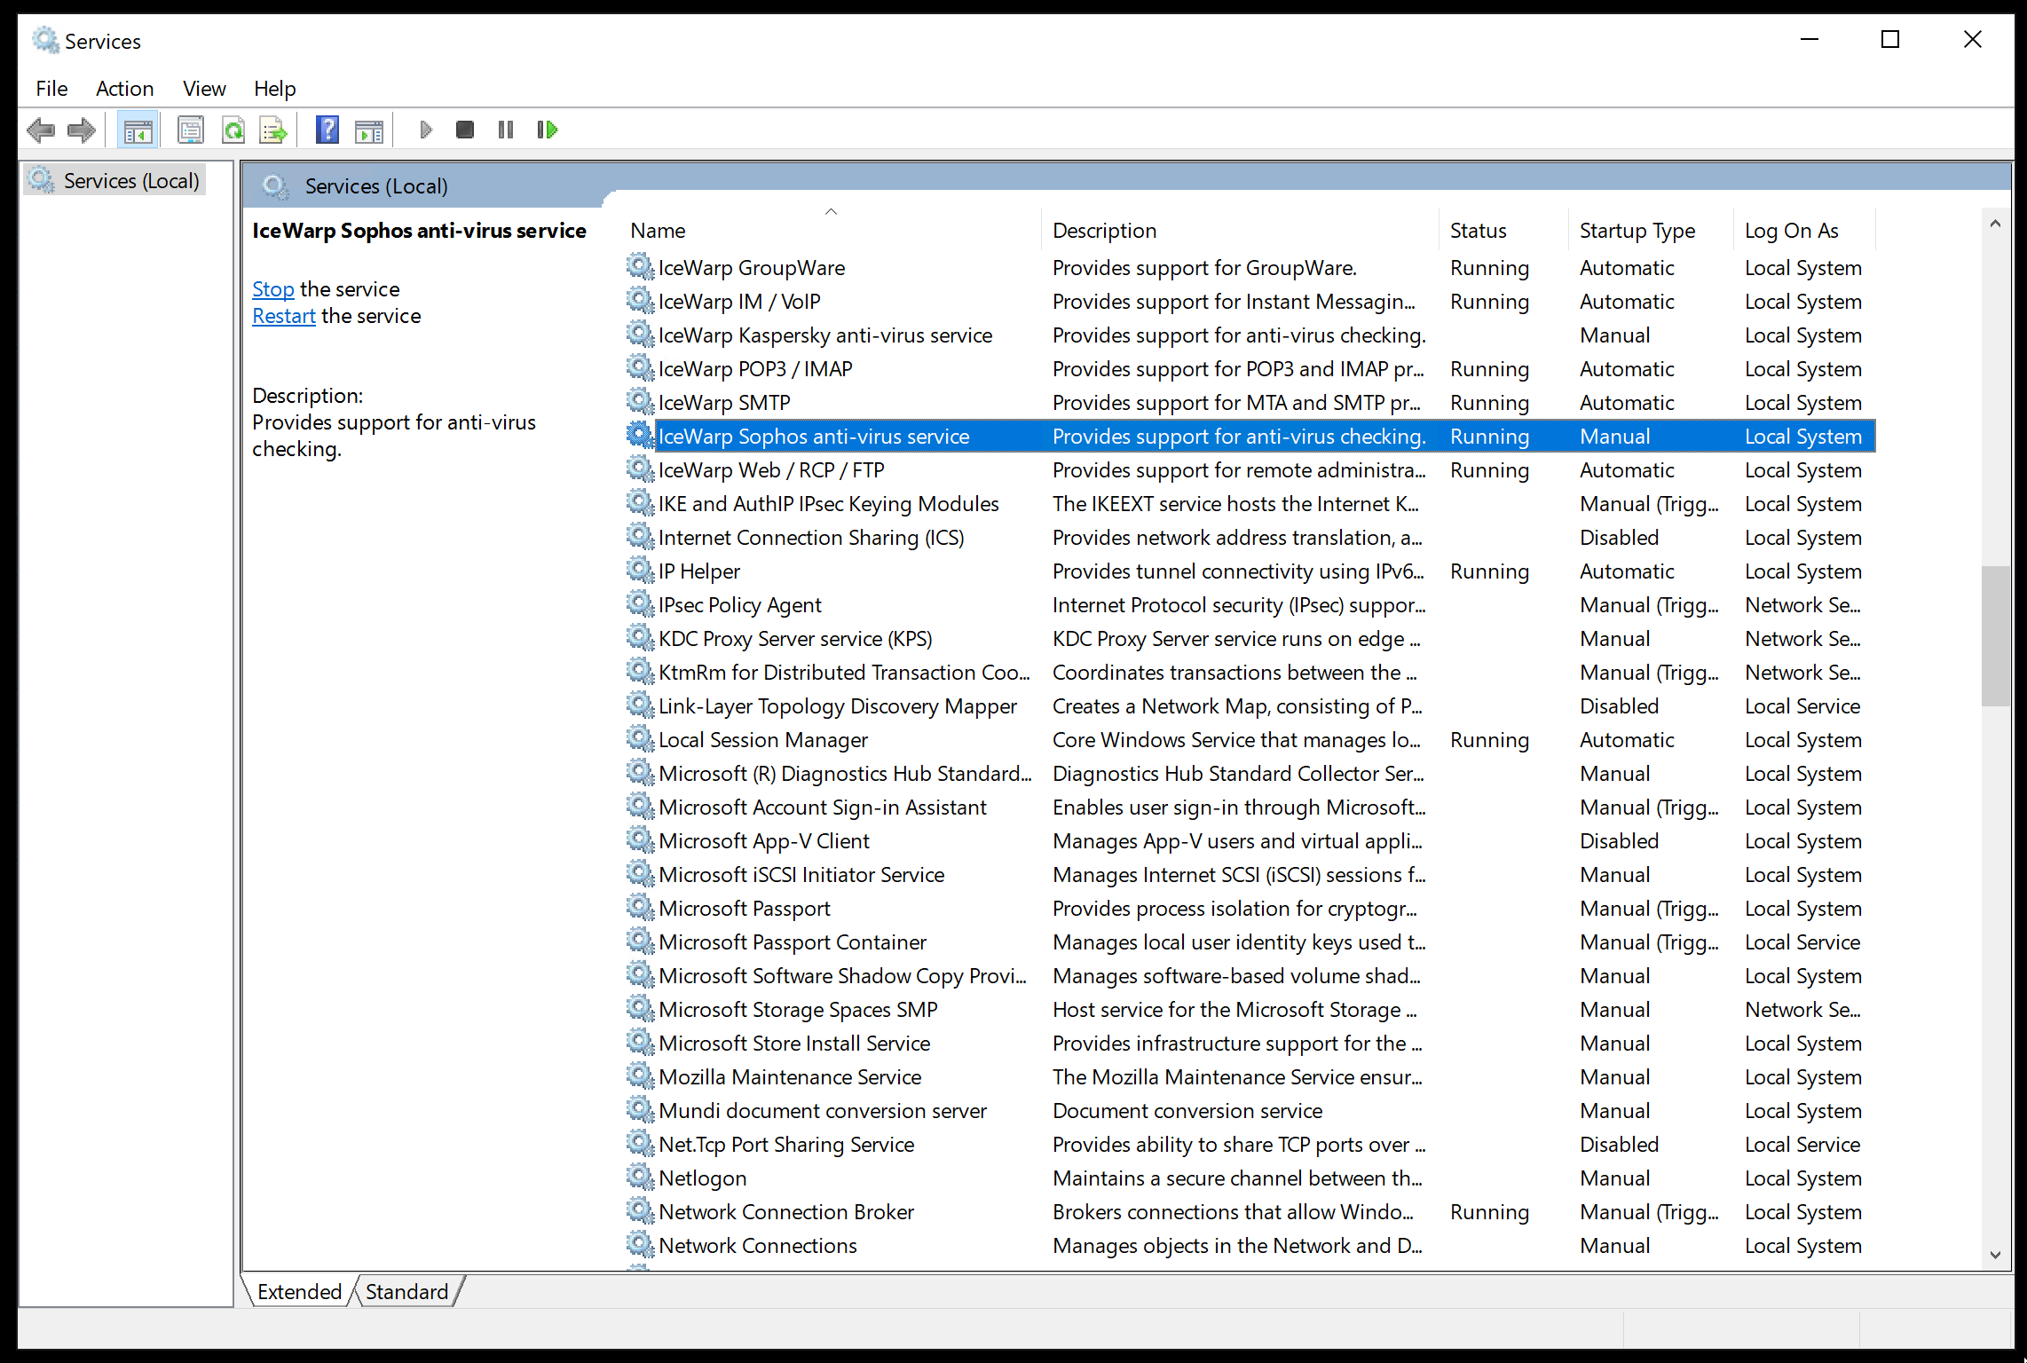Switch to the Standard tab
The width and height of the screenshot is (2027, 1363).
pos(407,1292)
